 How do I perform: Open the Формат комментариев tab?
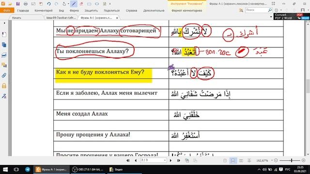pos(187,11)
